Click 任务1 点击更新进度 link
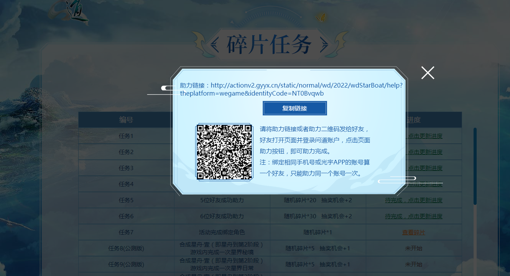 coord(425,136)
